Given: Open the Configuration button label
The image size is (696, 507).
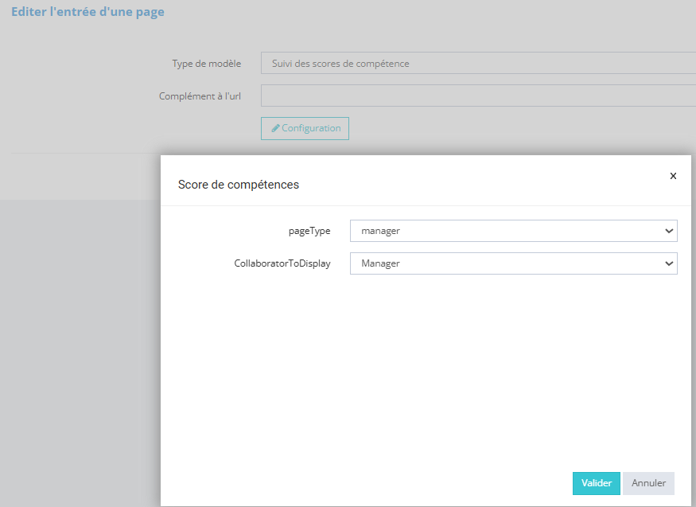Looking at the screenshot, I should pyautogui.click(x=311, y=128).
